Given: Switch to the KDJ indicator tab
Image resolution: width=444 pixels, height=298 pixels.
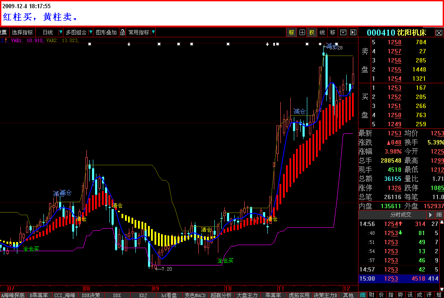Looking at the screenshot, I should 143,295.
